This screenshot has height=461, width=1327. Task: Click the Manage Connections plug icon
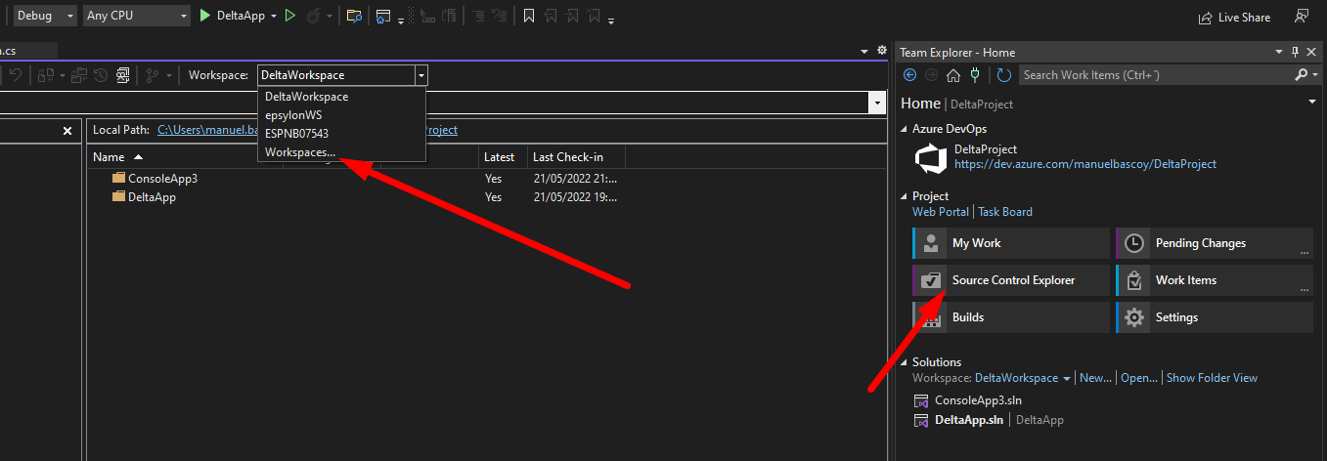pyautogui.click(x=975, y=75)
